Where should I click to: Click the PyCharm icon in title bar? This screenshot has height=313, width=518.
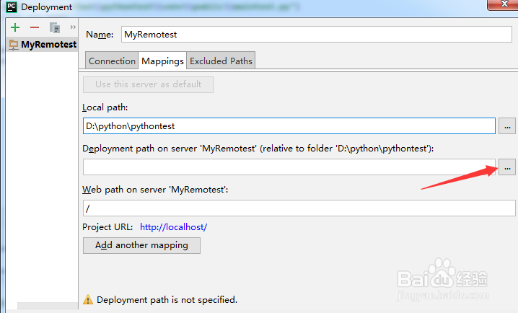(12, 7)
